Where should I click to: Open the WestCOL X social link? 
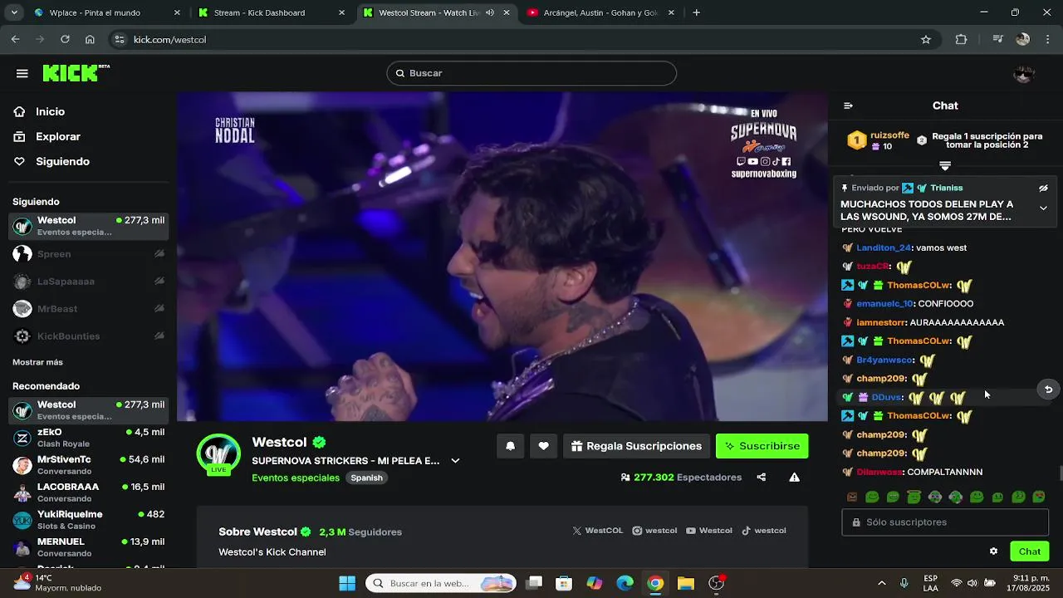point(597,531)
